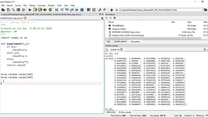The height and width of the screenshot is (117, 208).
Task: Re-run last script green circular arrow
Action: 50,10
